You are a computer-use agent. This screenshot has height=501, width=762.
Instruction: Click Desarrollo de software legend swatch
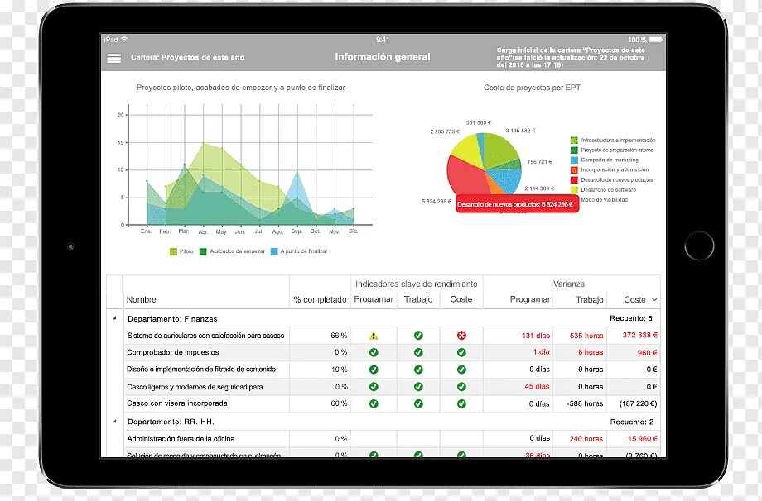pyautogui.click(x=574, y=190)
